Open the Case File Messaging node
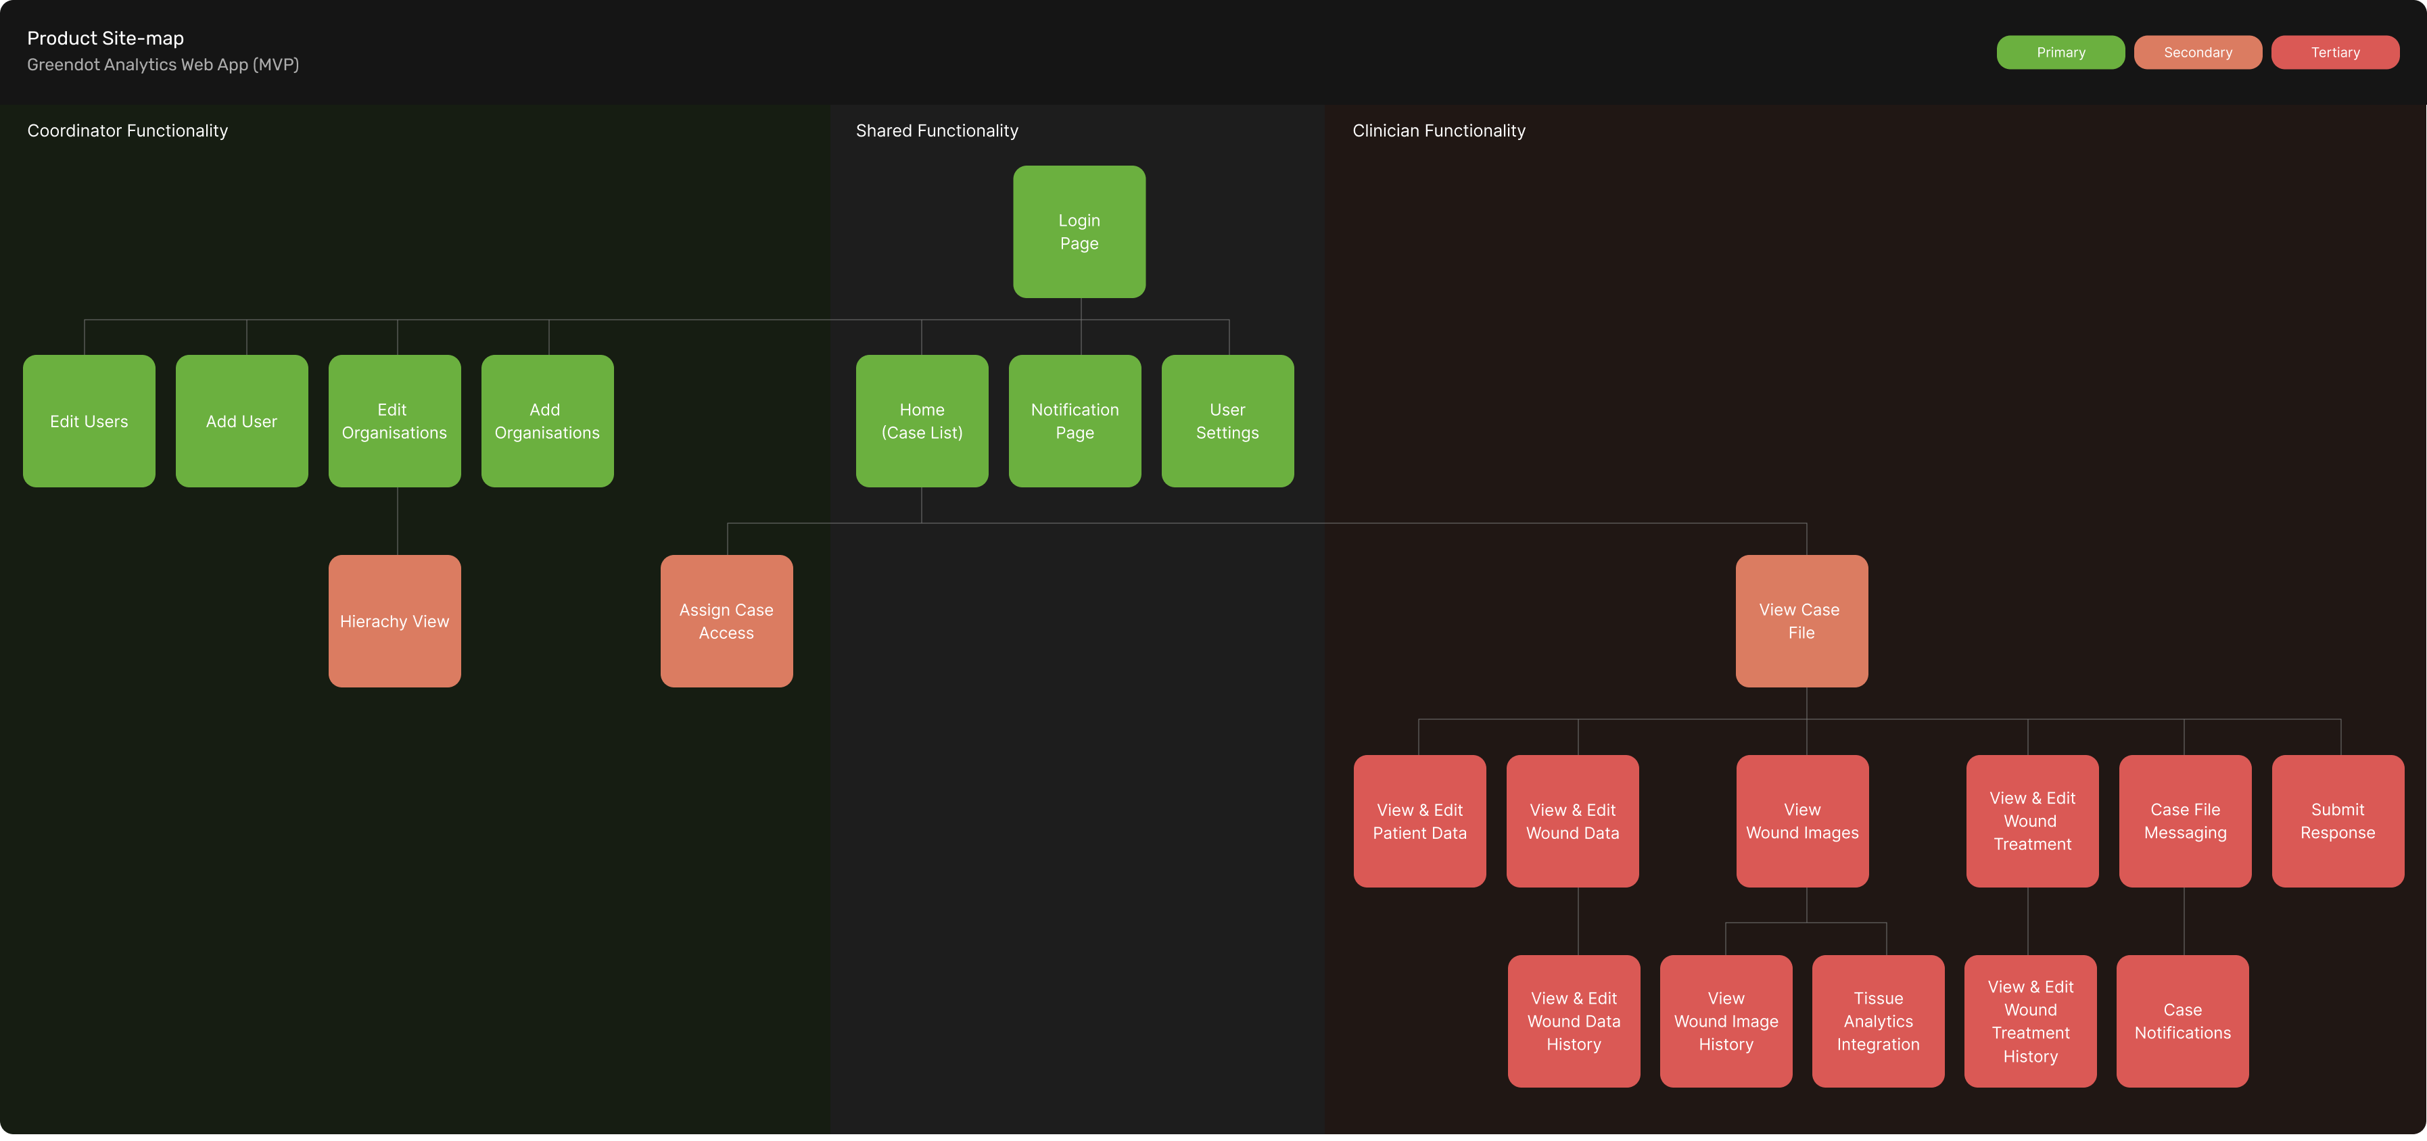 click(2184, 820)
